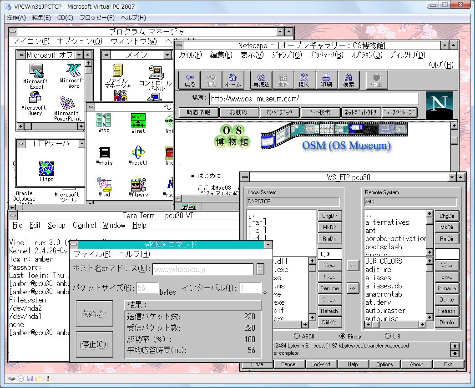Select the [-c-] drive in WS_FTP local list
This screenshot has width=475, height=388.
point(257,230)
